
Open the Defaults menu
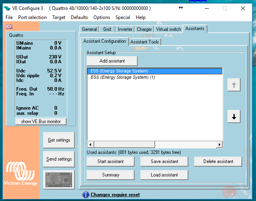click(x=80, y=17)
